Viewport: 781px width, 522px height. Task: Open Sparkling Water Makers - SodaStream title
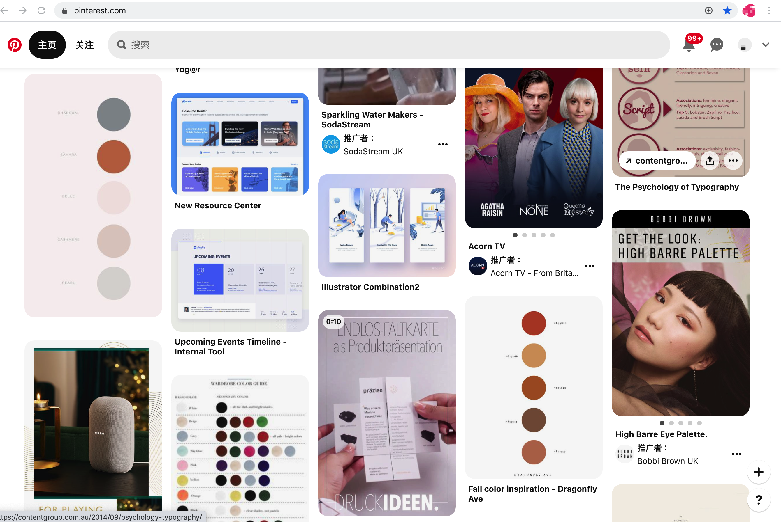pyautogui.click(x=372, y=120)
